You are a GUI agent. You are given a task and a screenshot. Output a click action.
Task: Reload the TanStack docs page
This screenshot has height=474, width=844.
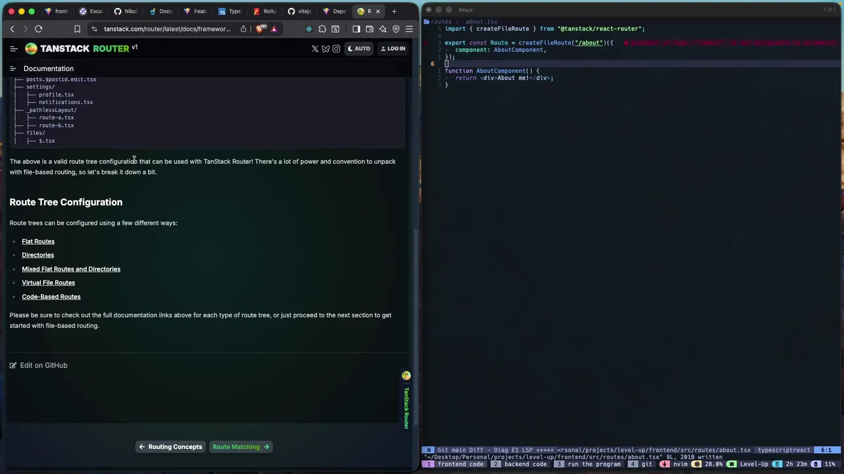[38, 29]
